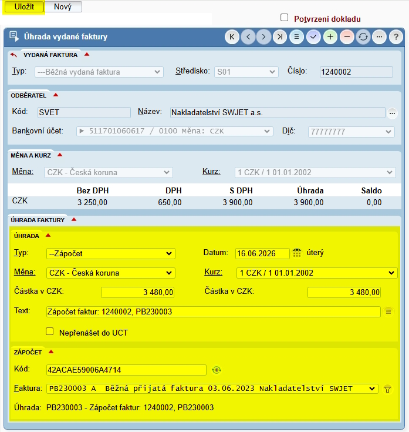Screen dimensions: 409x432
Task: Click the document icon beside Úhrada vydané faktury
Action: pyautogui.click(x=14, y=36)
